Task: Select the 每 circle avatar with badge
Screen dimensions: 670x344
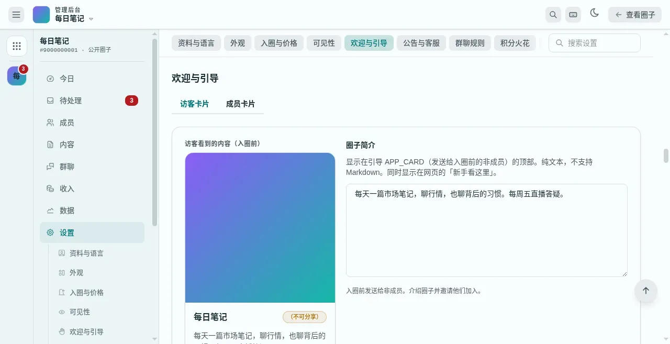Action: (x=17, y=76)
